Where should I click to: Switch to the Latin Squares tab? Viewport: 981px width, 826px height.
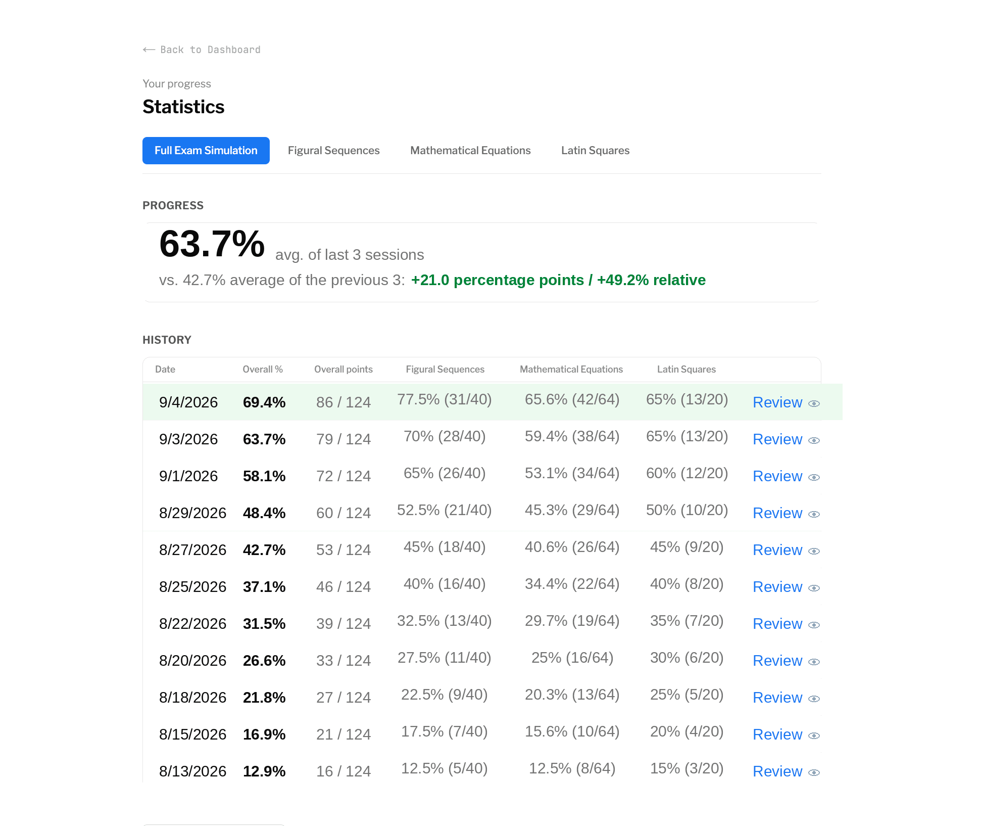595,151
